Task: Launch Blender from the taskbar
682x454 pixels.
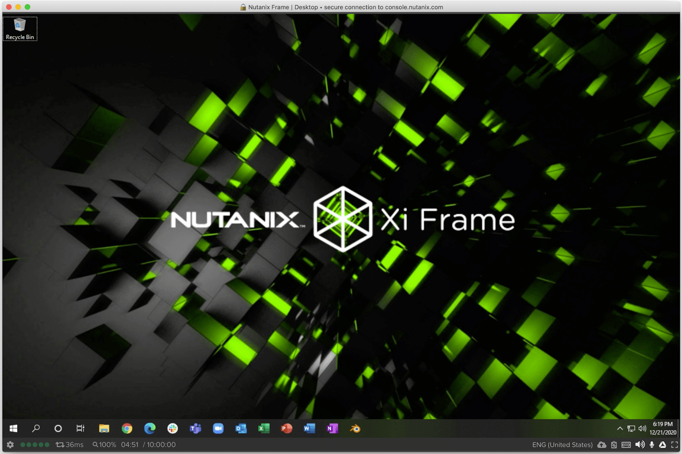Action: pos(355,428)
